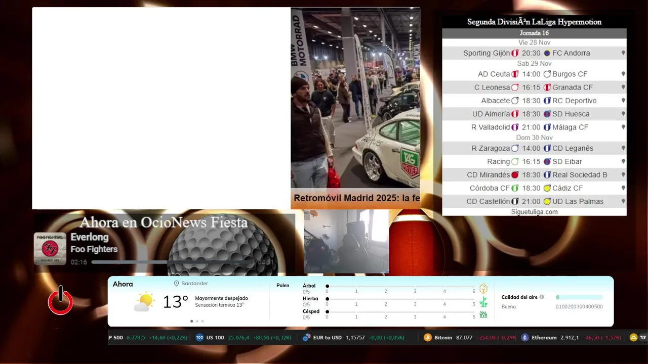Screen dimensions: 648x364
Task: Seek within the Everlong song progress bar
Action: pyautogui.click(x=172, y=262)
